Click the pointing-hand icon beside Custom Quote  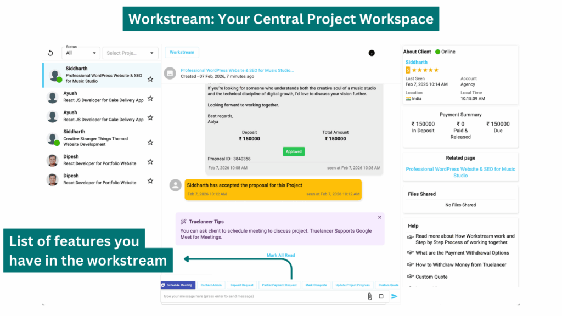(x=410, y=276)
